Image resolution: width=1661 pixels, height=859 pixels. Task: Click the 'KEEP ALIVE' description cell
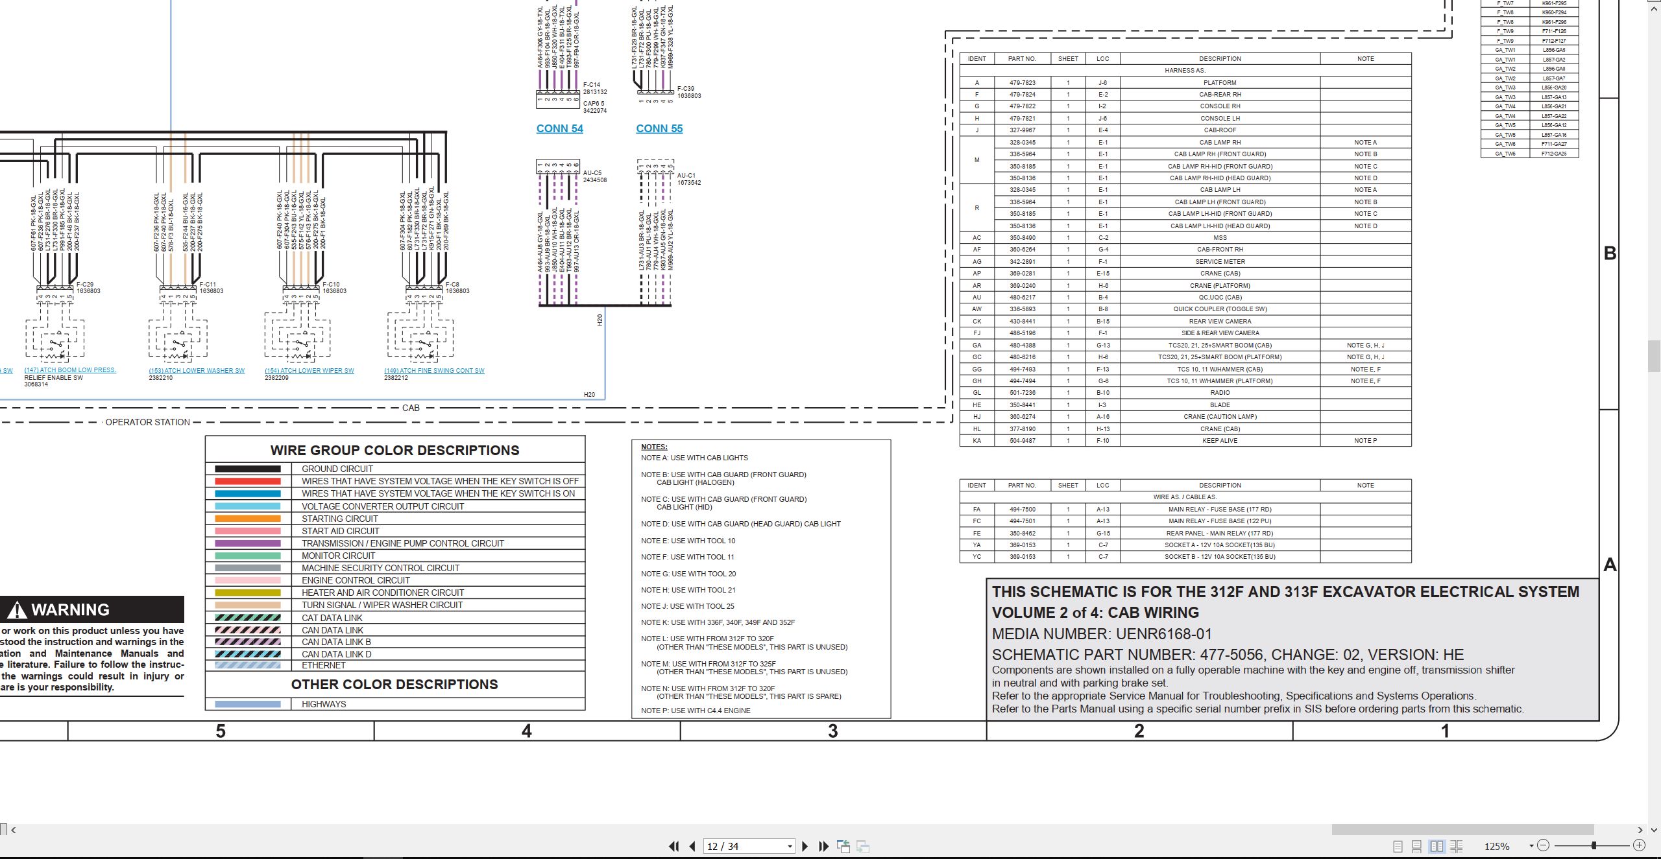[x=1220, y=441]
